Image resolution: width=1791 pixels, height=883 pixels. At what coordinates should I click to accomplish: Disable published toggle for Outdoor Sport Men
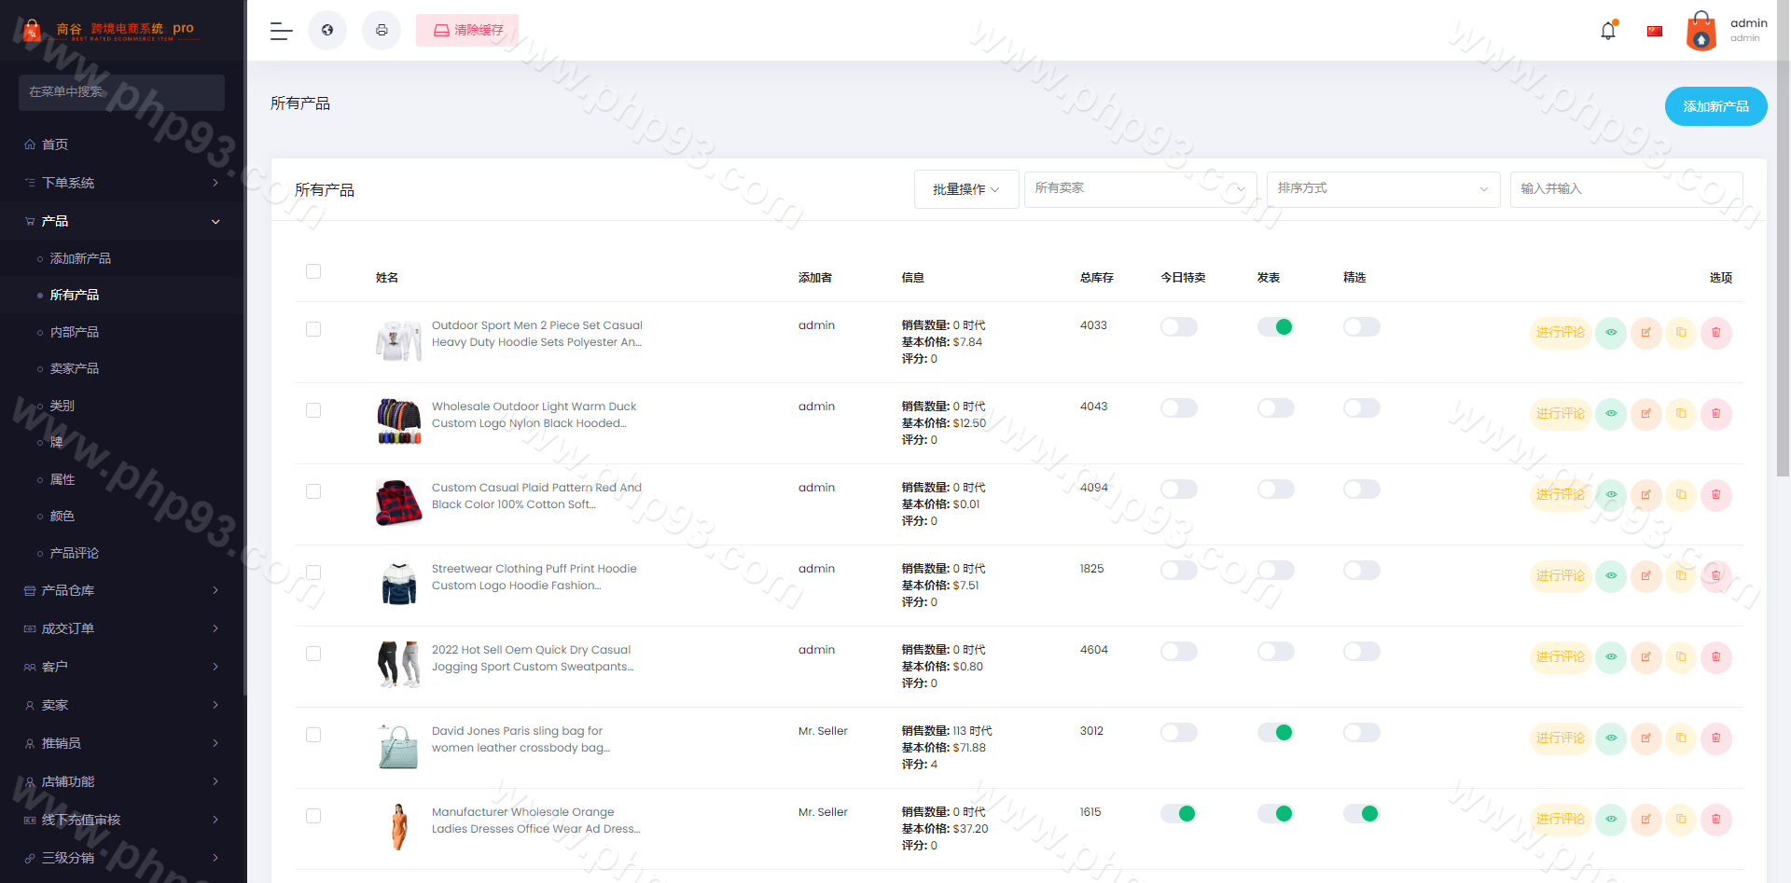(1275, 327)
